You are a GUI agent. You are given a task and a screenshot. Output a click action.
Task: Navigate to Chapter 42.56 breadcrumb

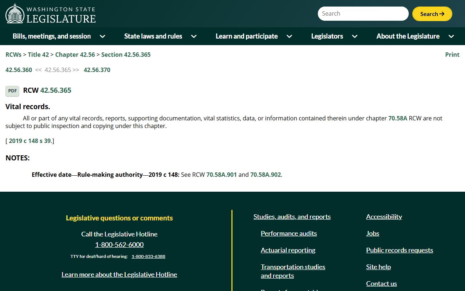[x=75, y=55]
